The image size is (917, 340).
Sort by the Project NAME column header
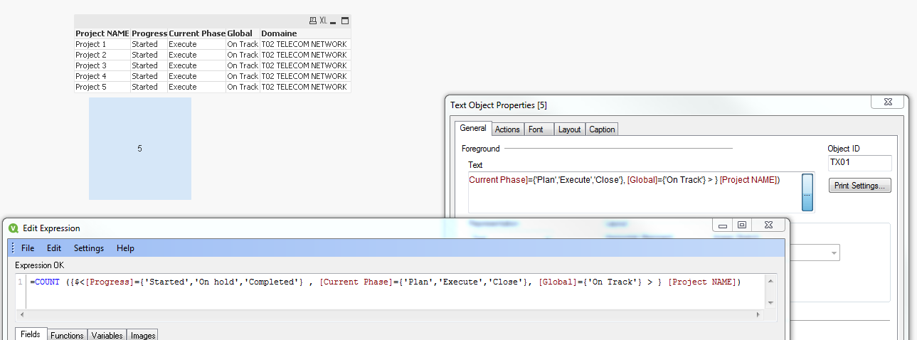pyautogui.click(x=102, y=33)
